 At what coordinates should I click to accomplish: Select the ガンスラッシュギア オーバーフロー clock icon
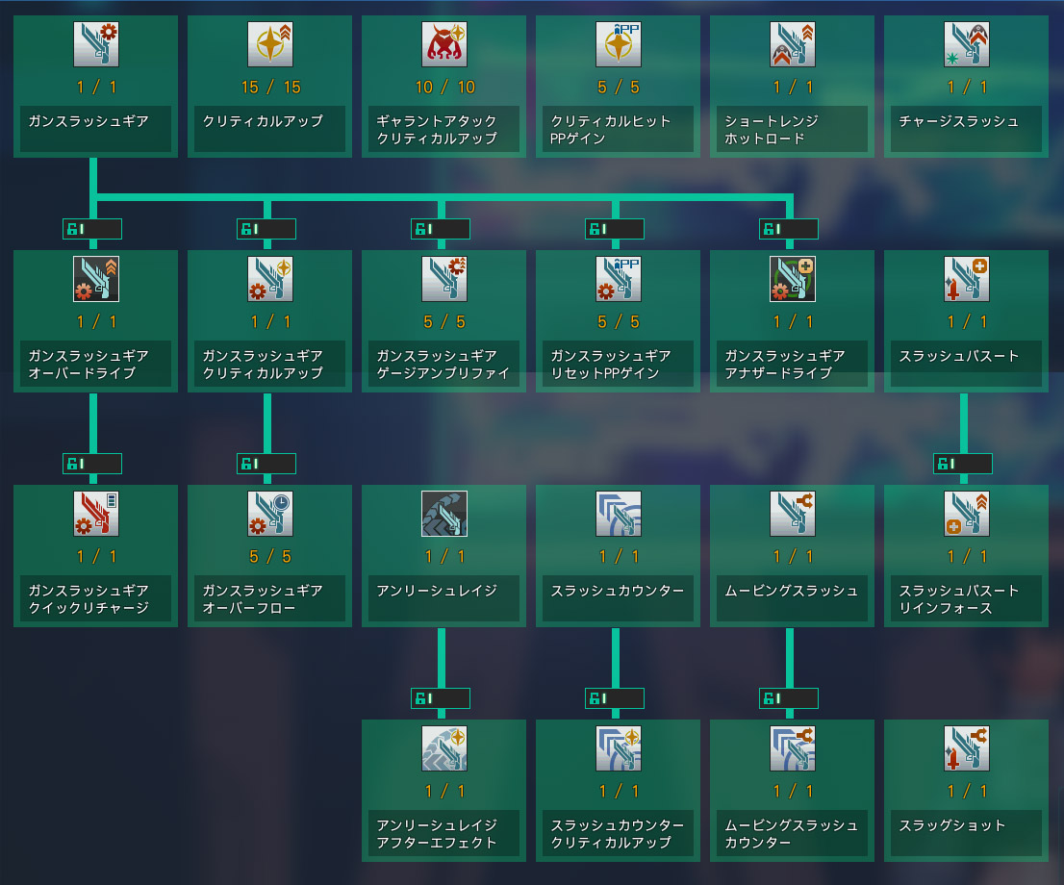(x=270, y=514)
